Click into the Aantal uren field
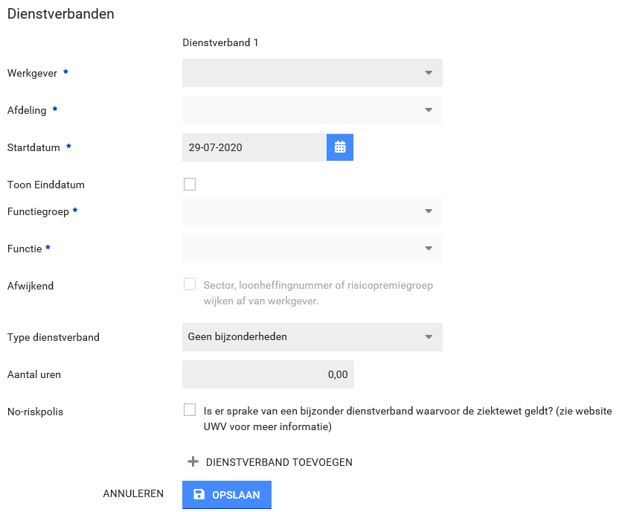The height and width of the screenshot is (512, 619). (268, 374)
